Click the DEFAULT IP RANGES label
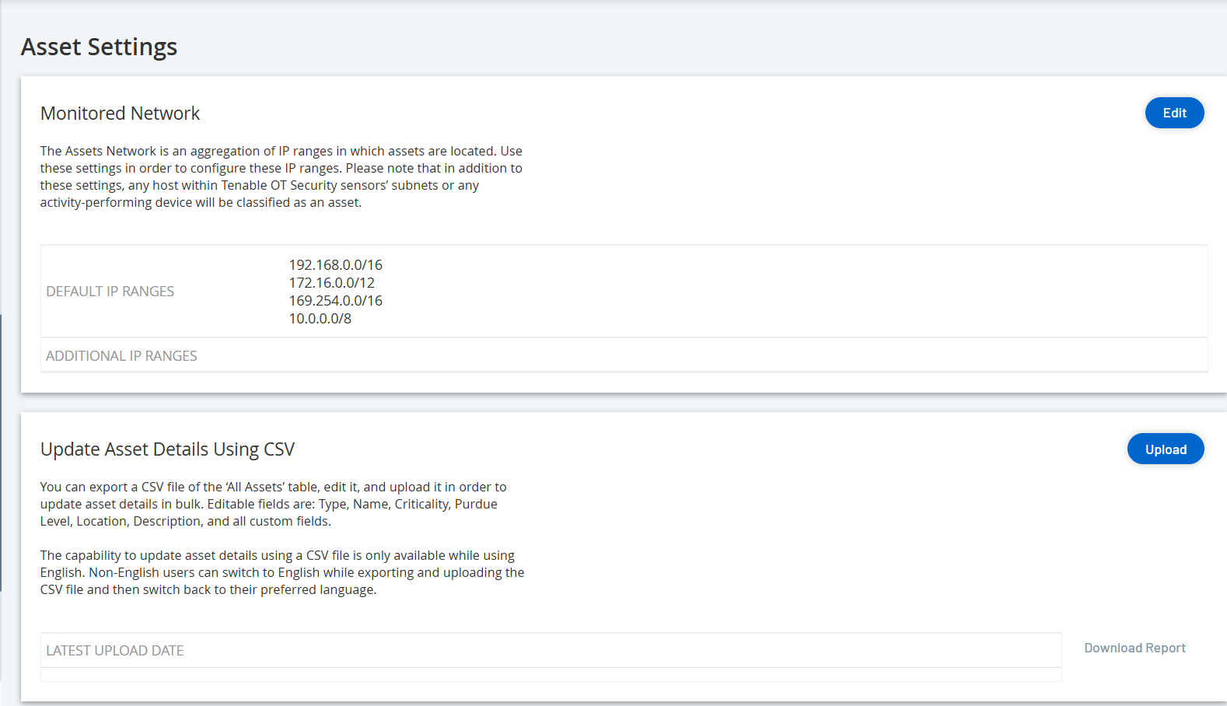The height and width of the screenshot is (706, 1227). pos(110,292)
